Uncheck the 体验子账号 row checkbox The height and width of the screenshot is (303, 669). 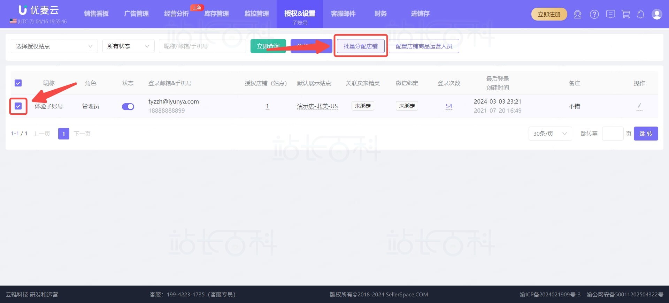click(x=18, y=106)
